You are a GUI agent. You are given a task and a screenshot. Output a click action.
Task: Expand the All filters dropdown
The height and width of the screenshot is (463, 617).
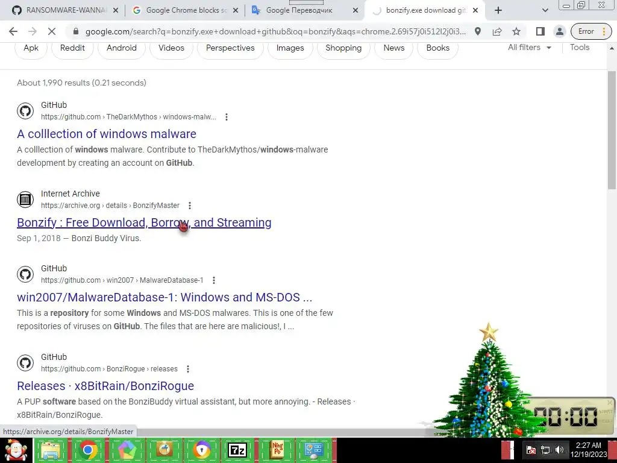coord(529,48)
